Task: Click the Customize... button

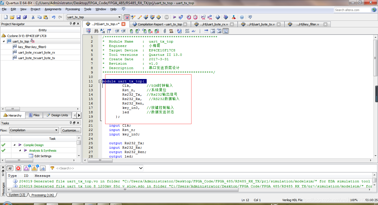Action: coord(71,130)
